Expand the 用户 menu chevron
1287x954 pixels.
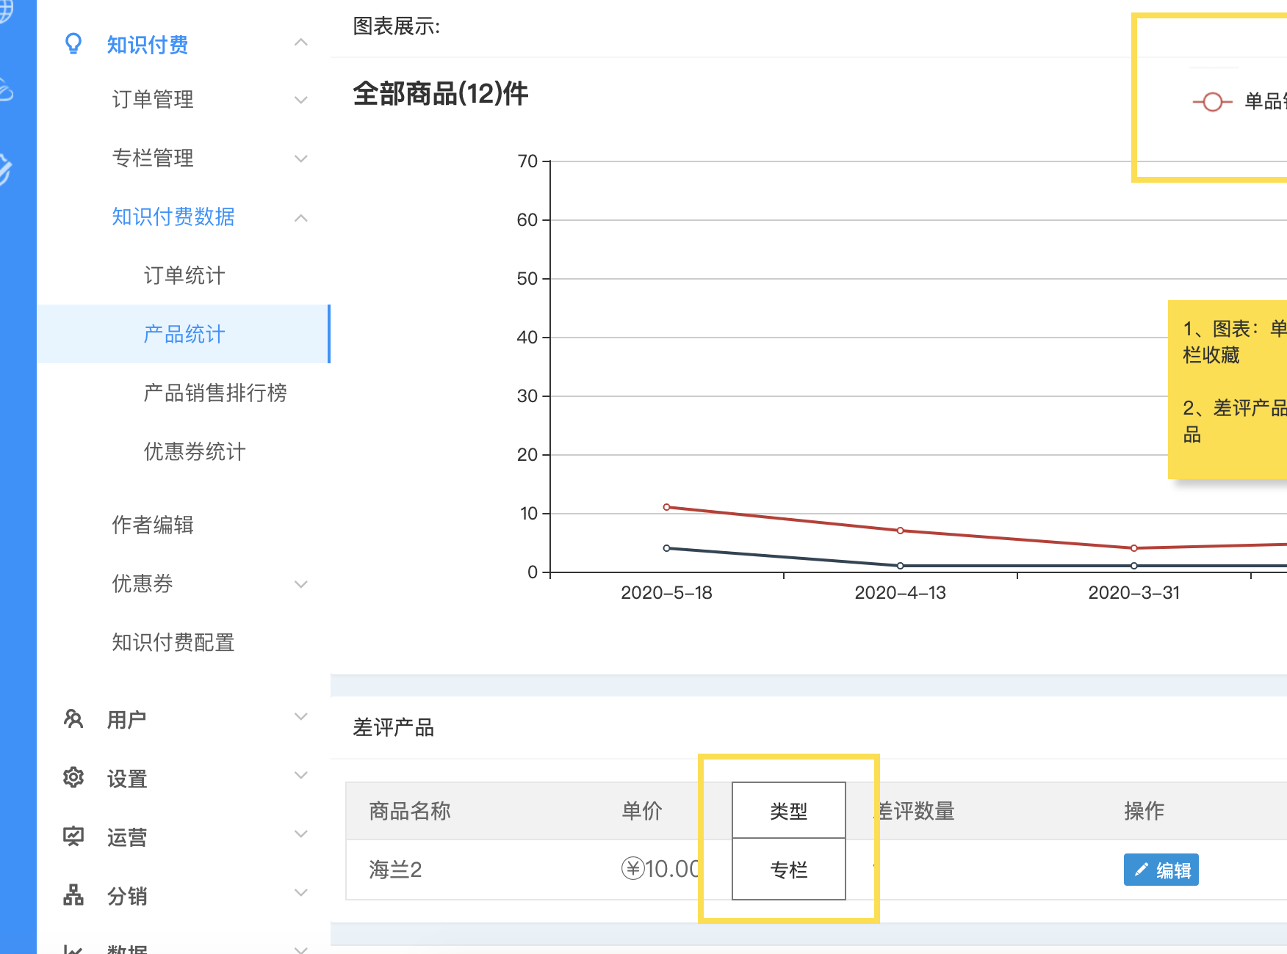pos(300,717)
